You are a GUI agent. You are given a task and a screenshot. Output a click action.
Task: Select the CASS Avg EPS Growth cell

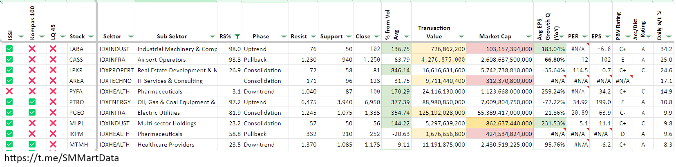(x=549, y=60)
